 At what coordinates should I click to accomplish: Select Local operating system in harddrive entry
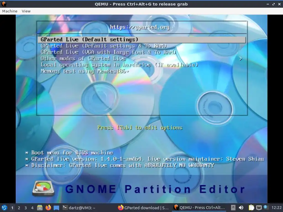pos(119,65)
